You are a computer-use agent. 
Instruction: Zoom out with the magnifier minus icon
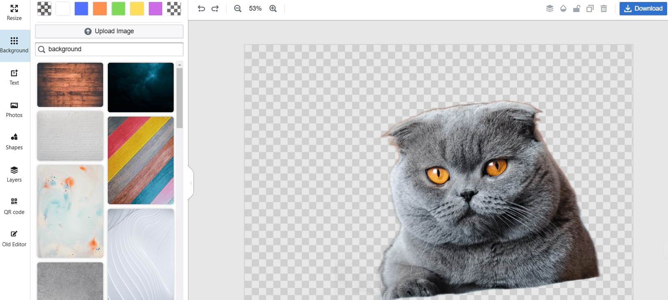coord(238,8)
